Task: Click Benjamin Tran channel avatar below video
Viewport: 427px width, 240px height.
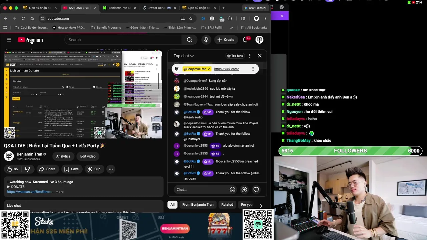Action: (x=9, y=156)
